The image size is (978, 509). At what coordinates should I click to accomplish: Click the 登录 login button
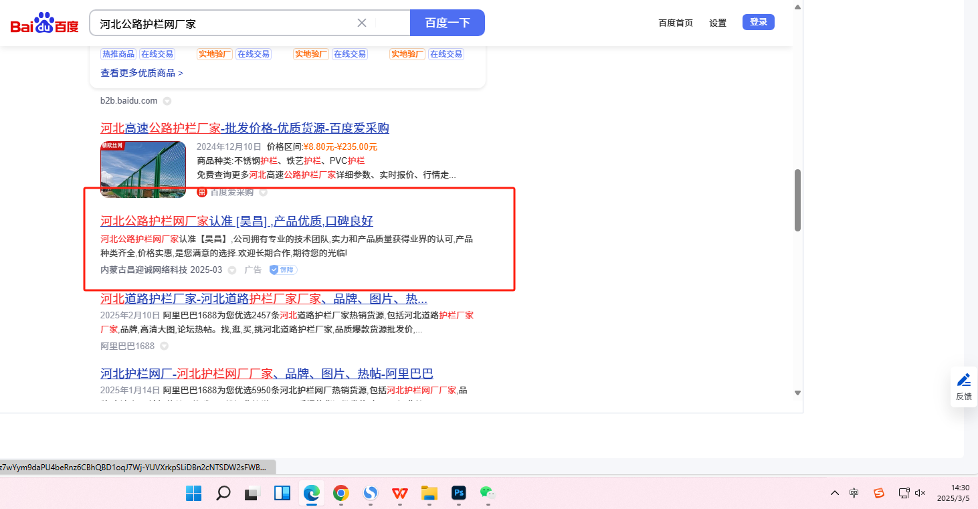(758, 22)
